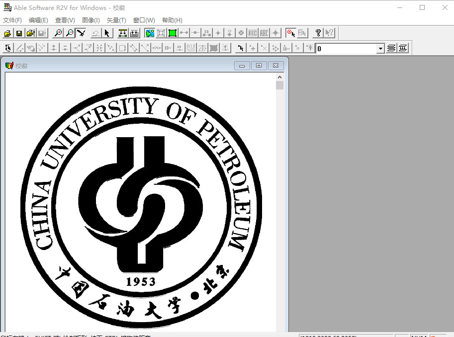Image resolution: width=454 pixels, height=337 pixels.
Task: Click the add point plus icon
Action: [x=253, y=48]
